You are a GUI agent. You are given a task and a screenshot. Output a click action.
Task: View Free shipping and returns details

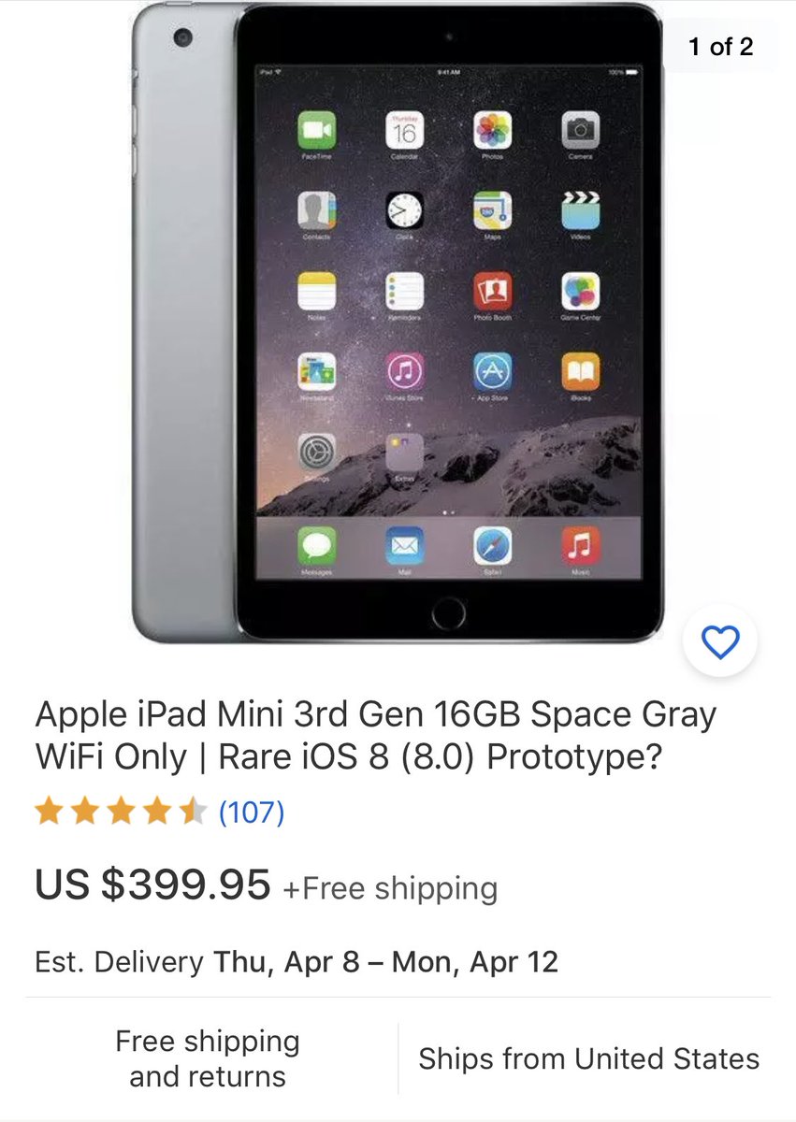[208, 1058]
